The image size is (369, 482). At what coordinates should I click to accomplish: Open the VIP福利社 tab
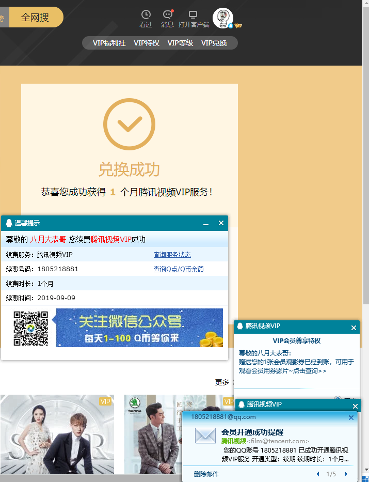[x=109, y=43]
